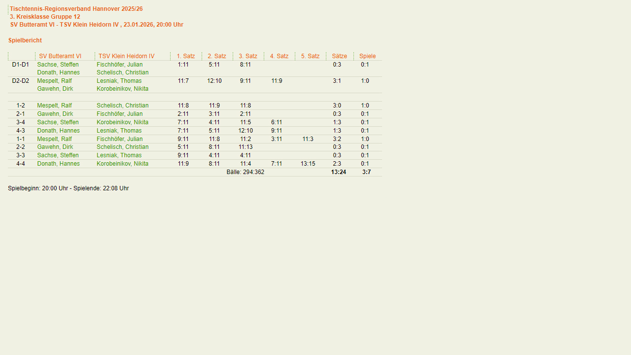Click the 5. Satz column header
Screen dimensions: 631x355
(310, 56)
